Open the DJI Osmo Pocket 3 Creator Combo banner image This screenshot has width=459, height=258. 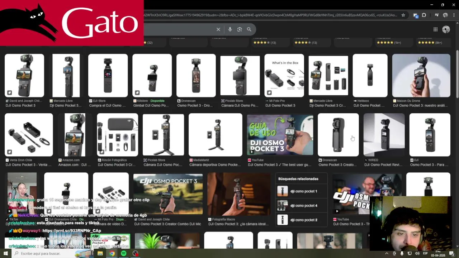point(168,194)
